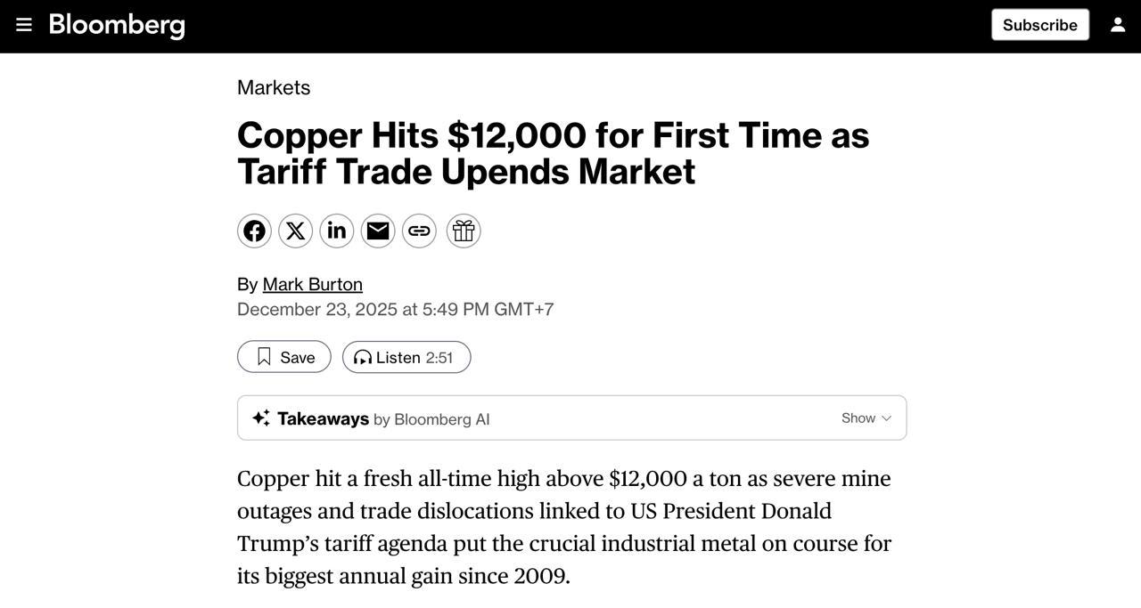Open the Markets section link
Image resolution: width=1141 pixels, height=608 pixels.
(x=274, y=87)
